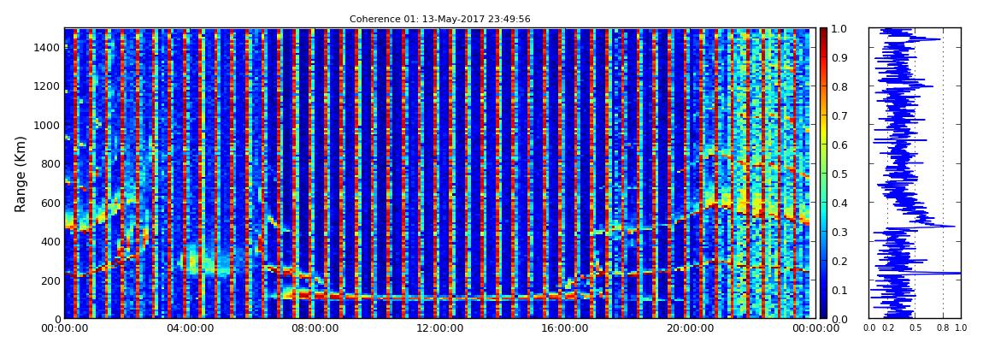Click the 400 range tick label

tap(50, 242)
